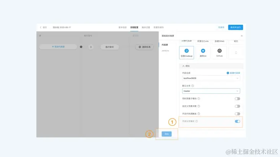Click the 执行命令 task node
The width and height of the screenshot is (280, 157).
click(109, 47)
